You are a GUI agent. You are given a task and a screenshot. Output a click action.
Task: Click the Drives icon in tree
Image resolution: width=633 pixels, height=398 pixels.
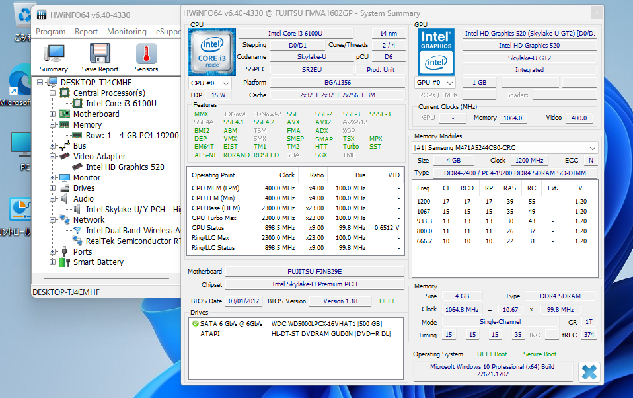[65, 188]
